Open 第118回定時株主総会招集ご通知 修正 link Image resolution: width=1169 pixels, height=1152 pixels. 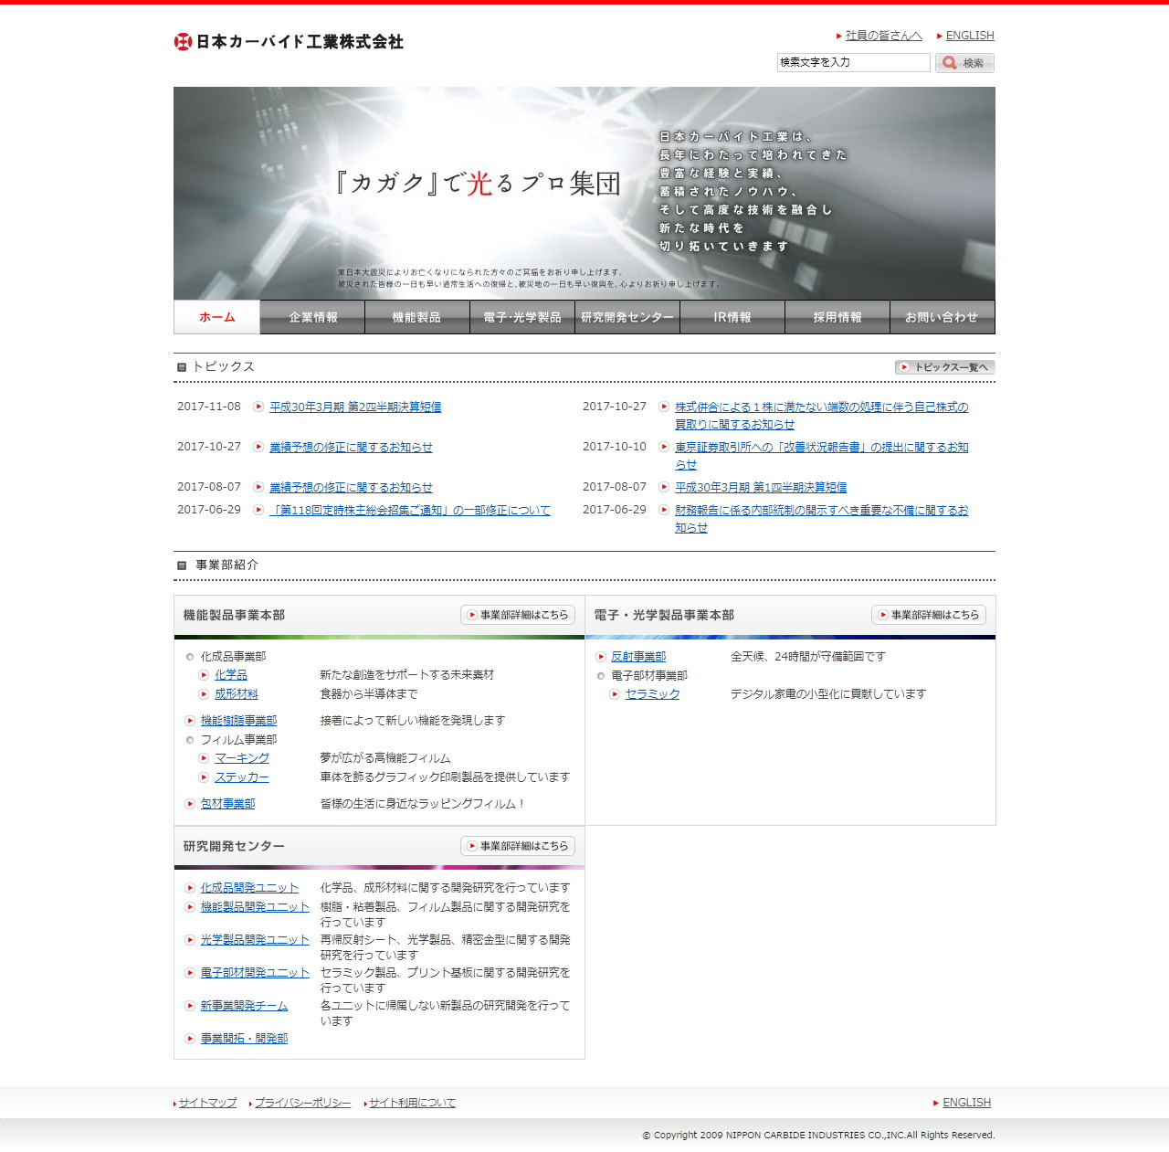pos(410,511)
